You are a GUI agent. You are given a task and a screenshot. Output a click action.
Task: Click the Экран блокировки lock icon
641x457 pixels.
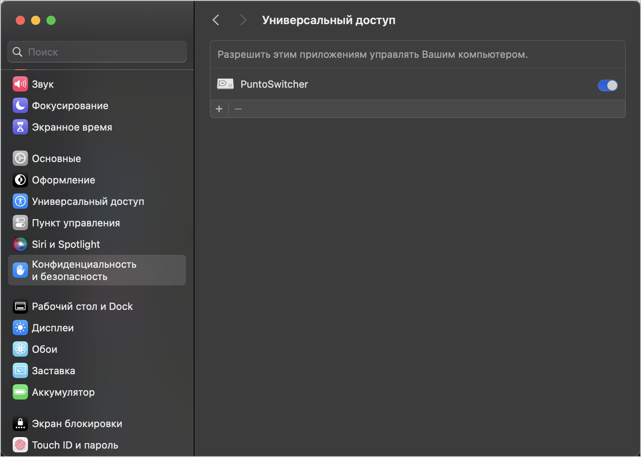click(20, 423)
